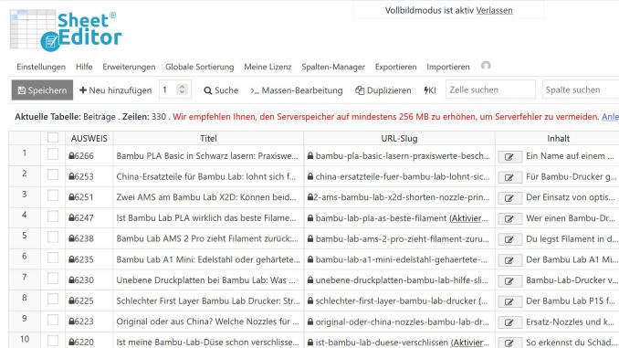This screenshot has height=348, width=619.
Task: Click the AUSWEIS column header
Action: click(89, 138)
